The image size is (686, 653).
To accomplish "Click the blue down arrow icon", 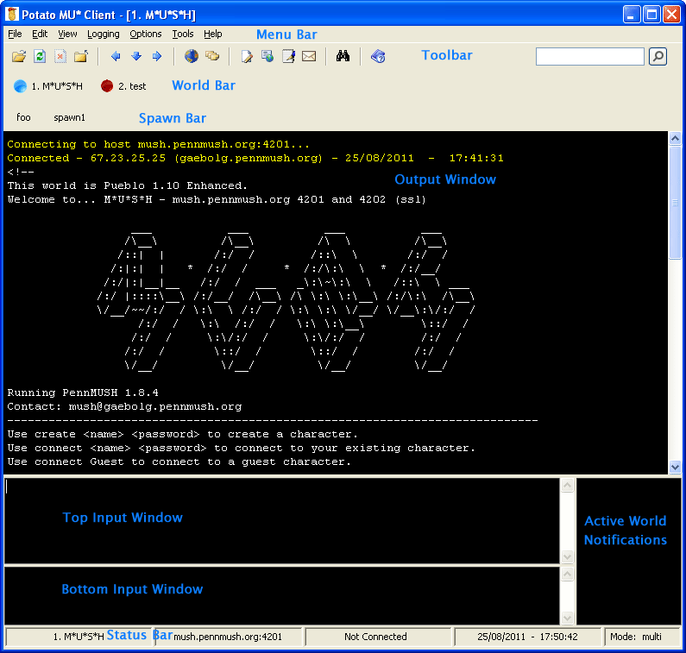I will click(x=136, y=56).
